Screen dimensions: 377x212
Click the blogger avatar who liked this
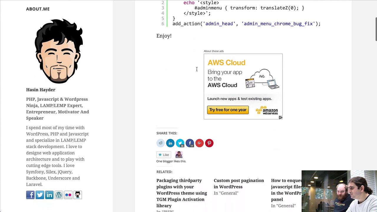point(179,155)
